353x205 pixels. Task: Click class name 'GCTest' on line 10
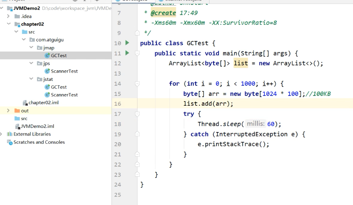[x=197, y=43]
